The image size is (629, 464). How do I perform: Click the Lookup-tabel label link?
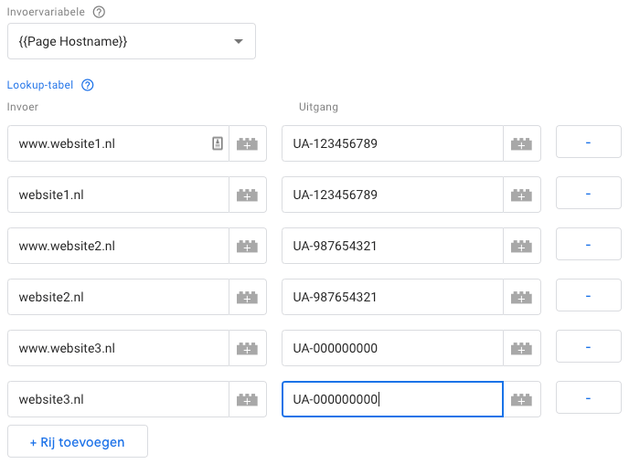(40, 85)
